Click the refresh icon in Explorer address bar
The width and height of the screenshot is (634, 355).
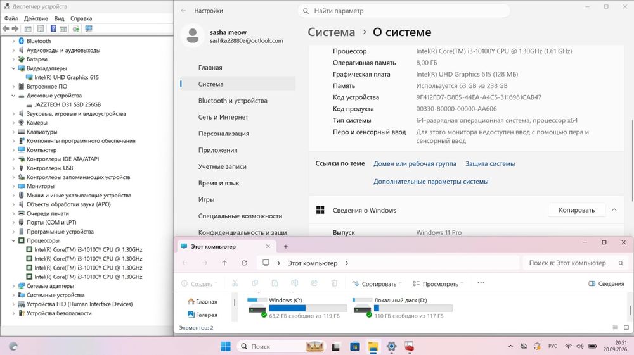click(x=244, y=263)
